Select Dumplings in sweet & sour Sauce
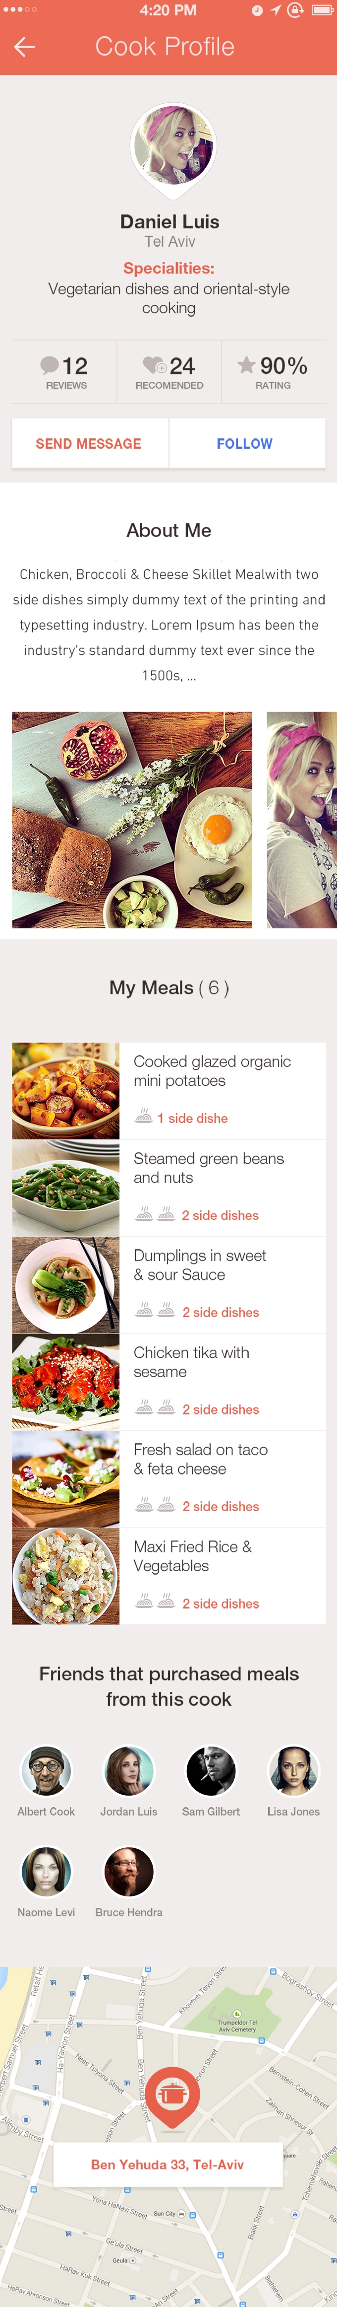This screenshot has height=2307, width=337. pyautogui.click(x=168, y=1285)
